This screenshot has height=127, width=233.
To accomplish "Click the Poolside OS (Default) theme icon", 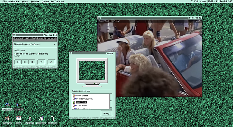I will coord(74,99).
